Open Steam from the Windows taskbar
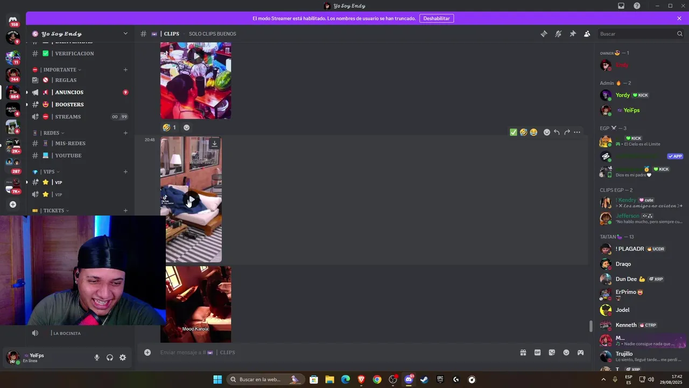 pos(424,379)
